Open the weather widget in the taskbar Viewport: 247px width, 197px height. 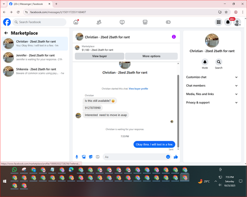(x=204, y=181)
